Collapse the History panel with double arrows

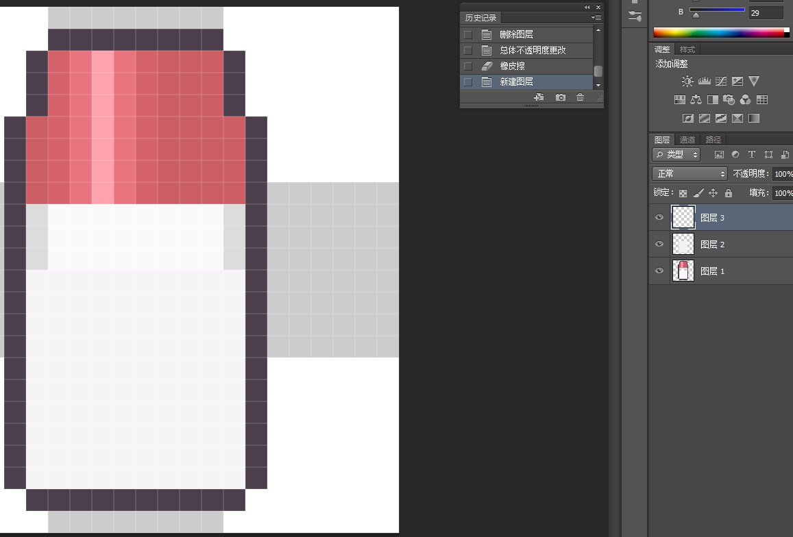(x=587, y=7)
